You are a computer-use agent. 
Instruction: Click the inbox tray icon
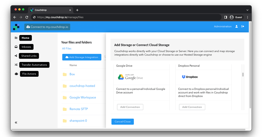click(16, 47)
